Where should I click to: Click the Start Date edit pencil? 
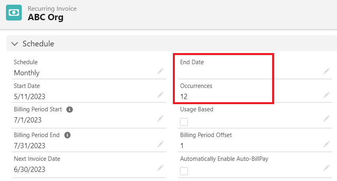(160, 95)
